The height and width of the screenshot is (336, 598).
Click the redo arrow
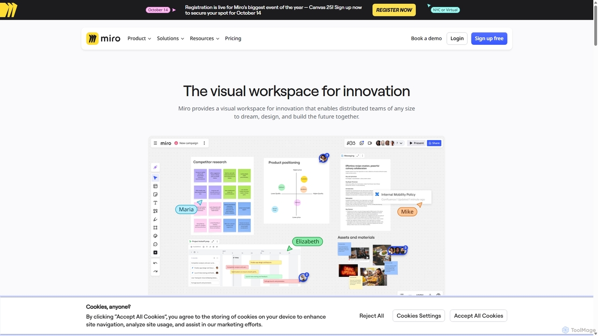point(156,271)
